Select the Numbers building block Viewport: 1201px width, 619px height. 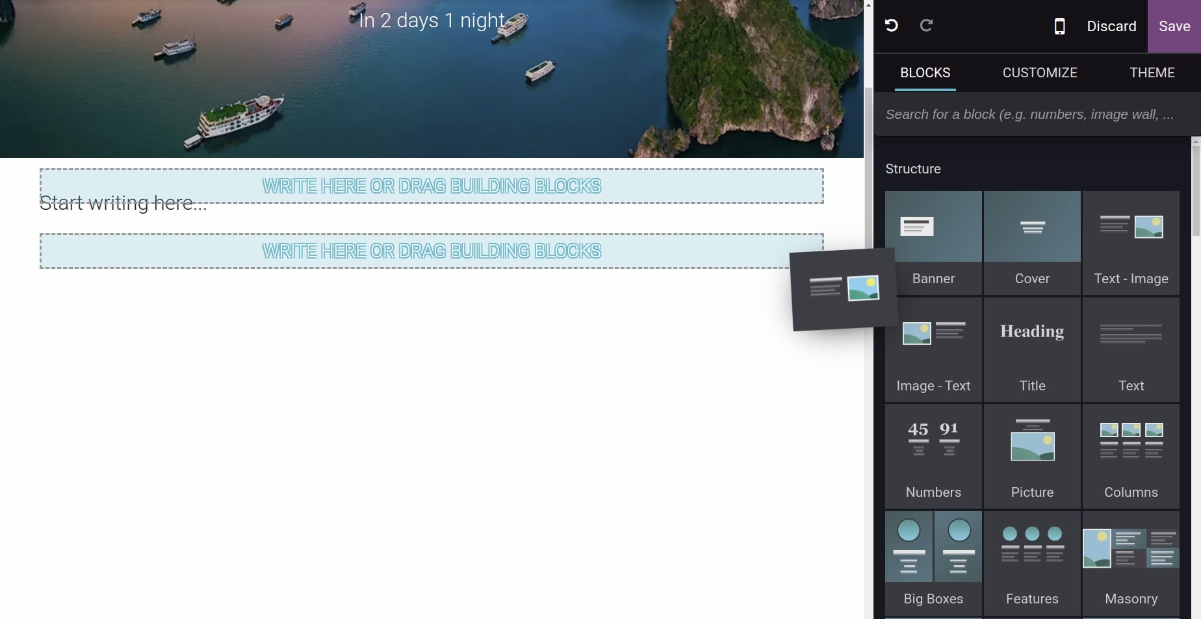click(933, 457)
